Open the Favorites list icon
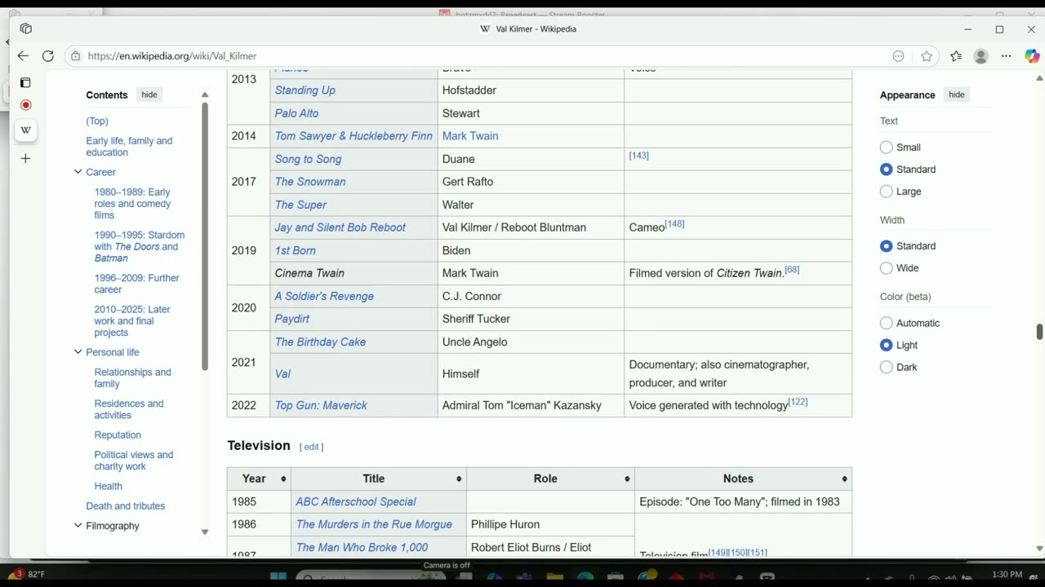Screen dimensions: 1045x587 point(956,56)
